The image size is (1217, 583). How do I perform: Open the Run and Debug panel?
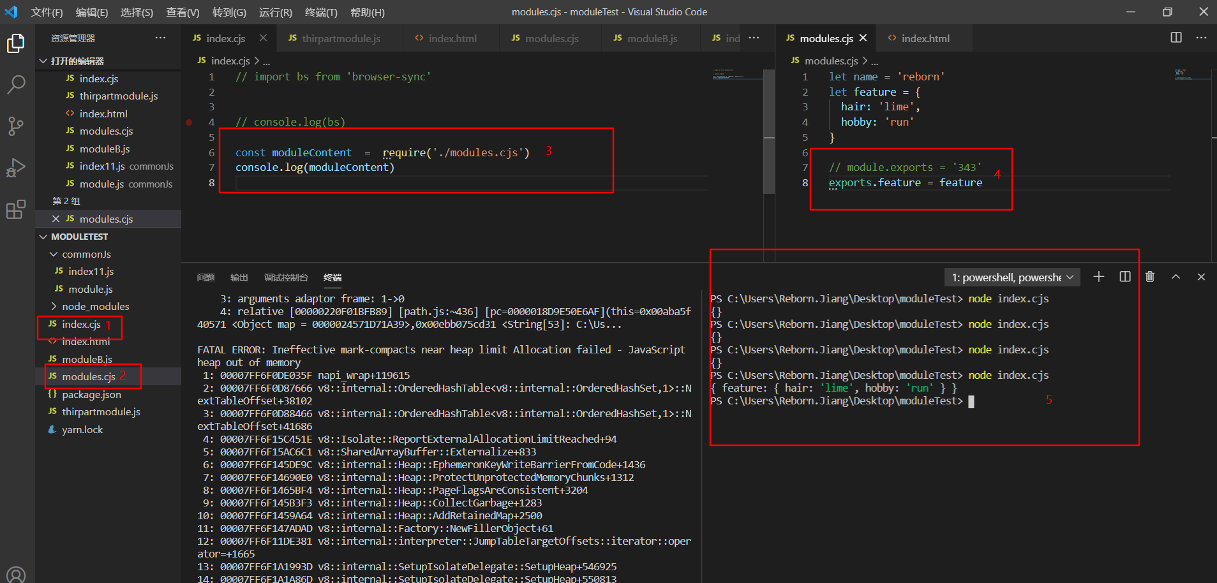coord(16,168)
